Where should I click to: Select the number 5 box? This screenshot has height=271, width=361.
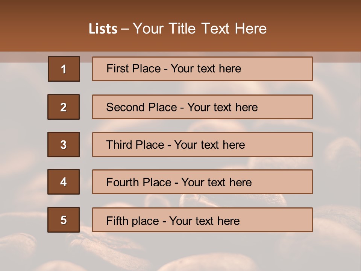[64, 220]
